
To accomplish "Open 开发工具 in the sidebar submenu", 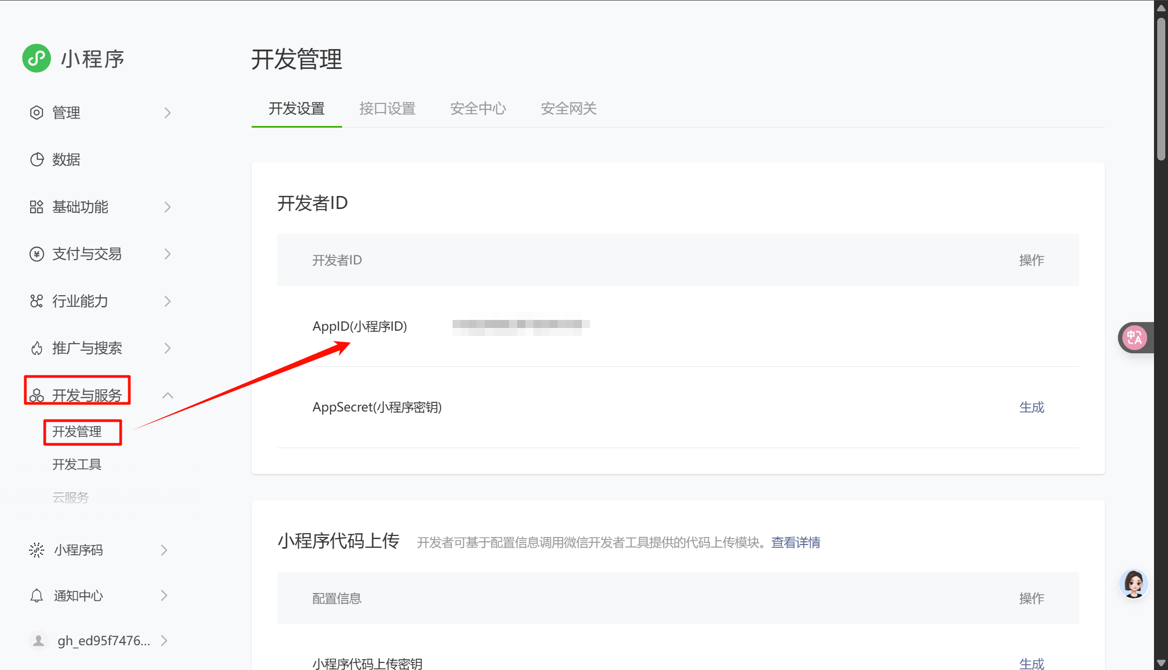I will [x=77, y=464].
